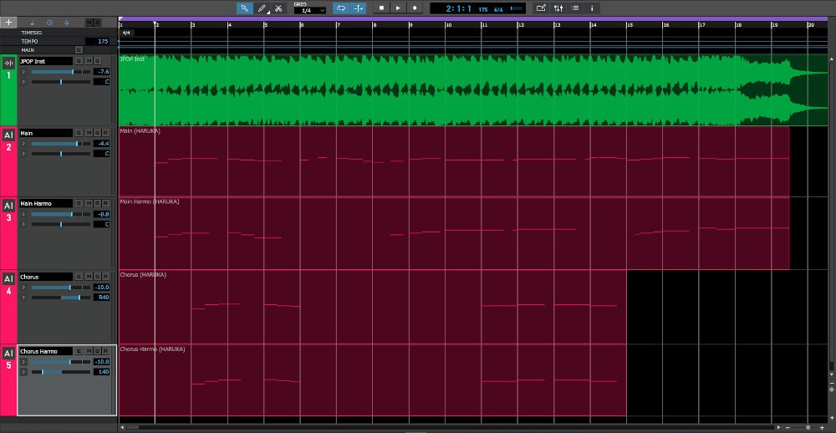Open the GRID 1/4 quantize dropdown
The image size is (836, 433).
[x=310, y=10]
